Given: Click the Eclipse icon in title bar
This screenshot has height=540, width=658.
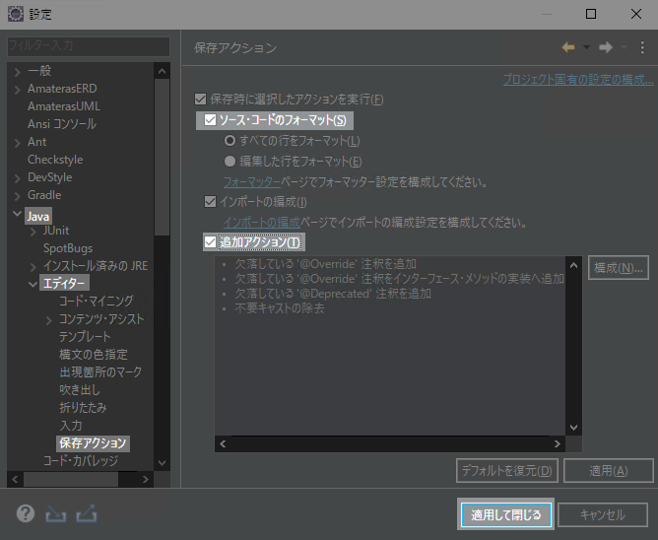Looking at the screenshot, I should (16, 14).
